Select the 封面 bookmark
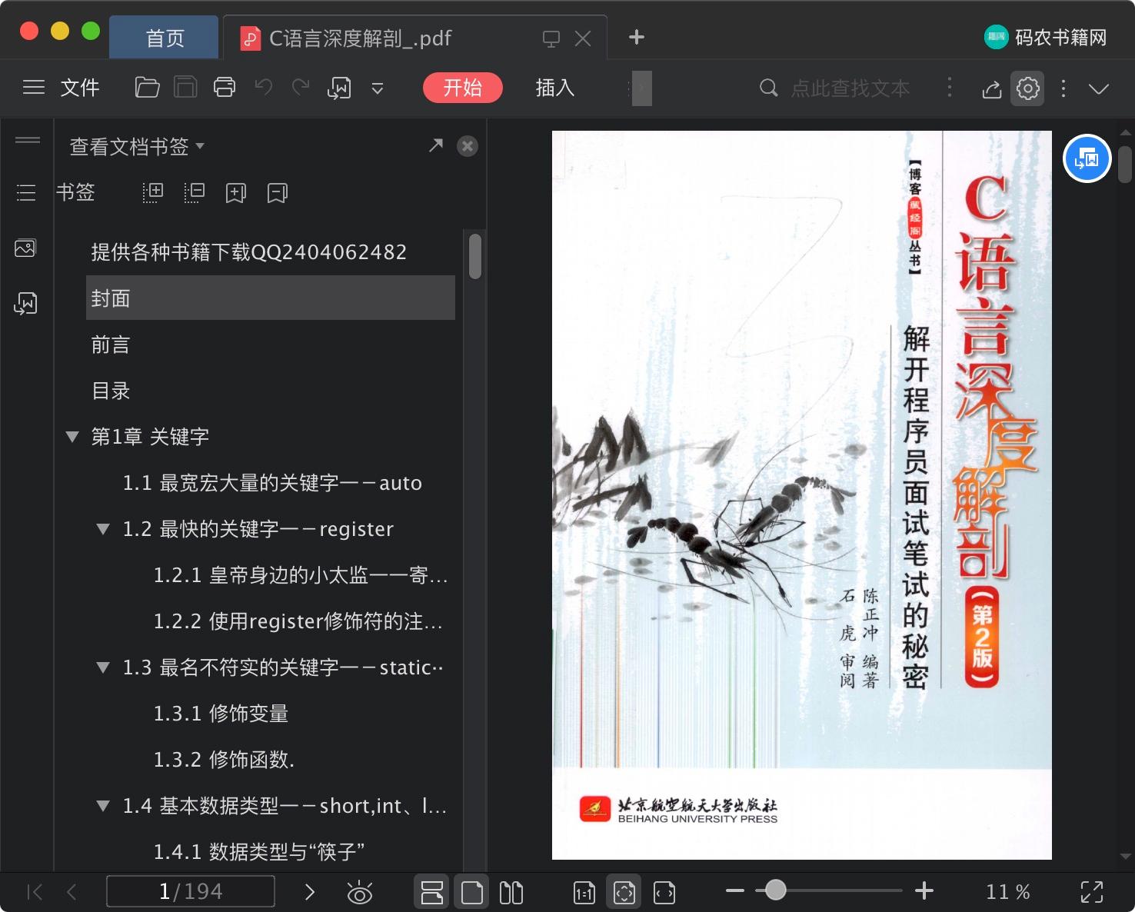Image resolution: width=1135 pixels, height=912 pixels. (x=271, y=298)
